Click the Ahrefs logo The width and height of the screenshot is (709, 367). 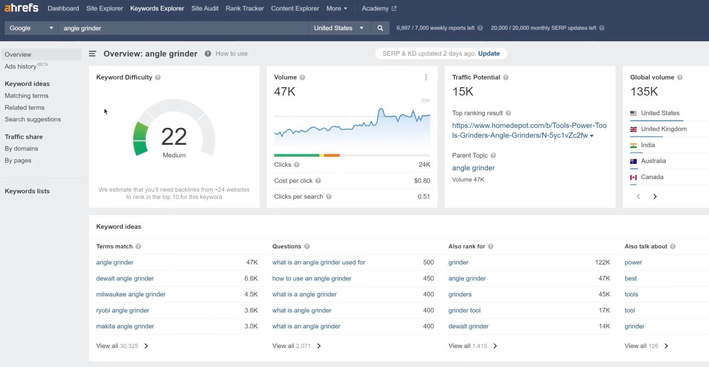21,7
